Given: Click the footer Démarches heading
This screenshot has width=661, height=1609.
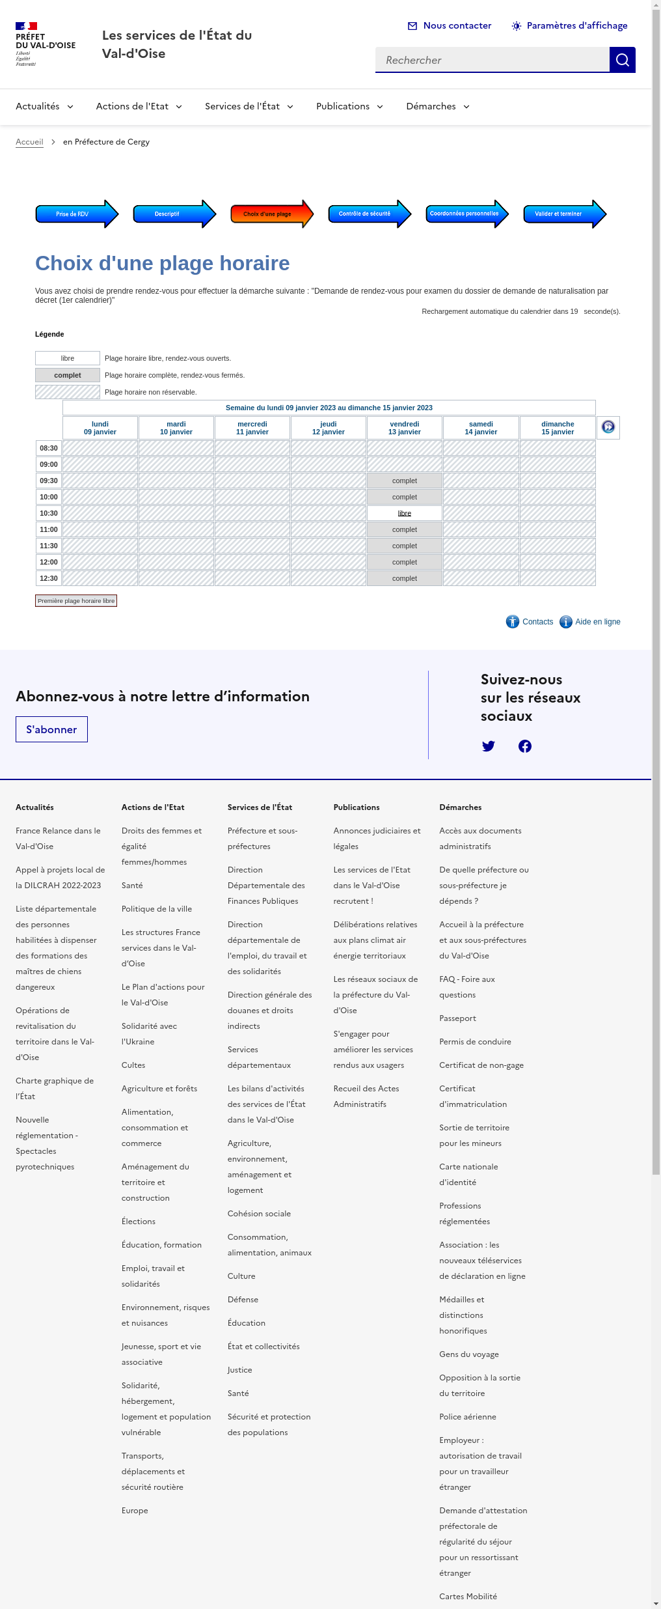Looking at the screenshot, I should pyautogui.click(x=461, y=807).
